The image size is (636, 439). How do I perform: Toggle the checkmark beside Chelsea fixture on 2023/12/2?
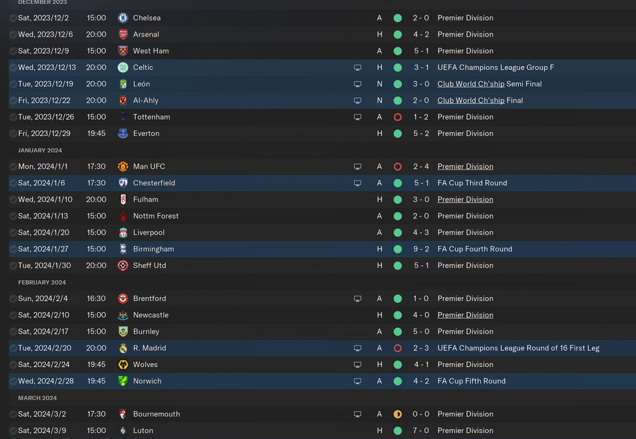[13, 18]
